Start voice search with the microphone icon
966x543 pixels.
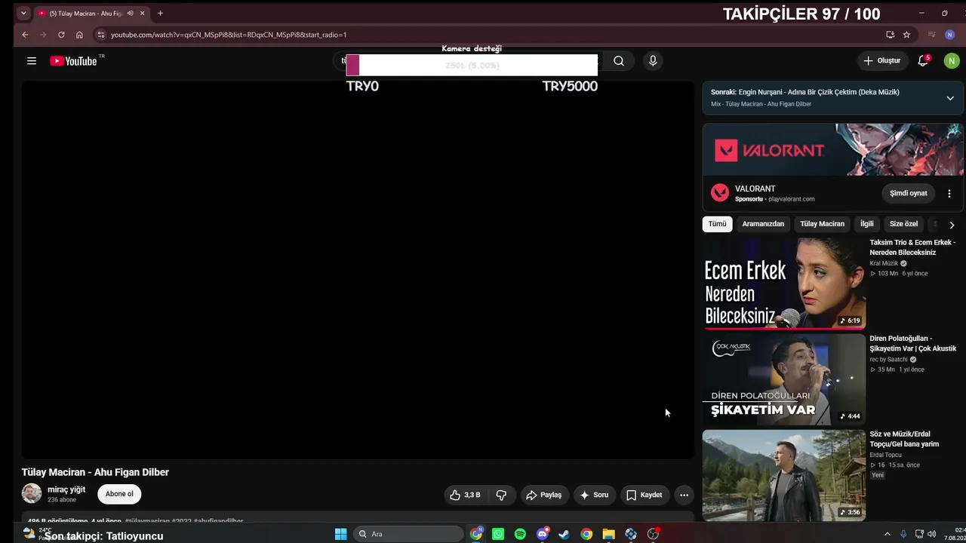[653, 61]
